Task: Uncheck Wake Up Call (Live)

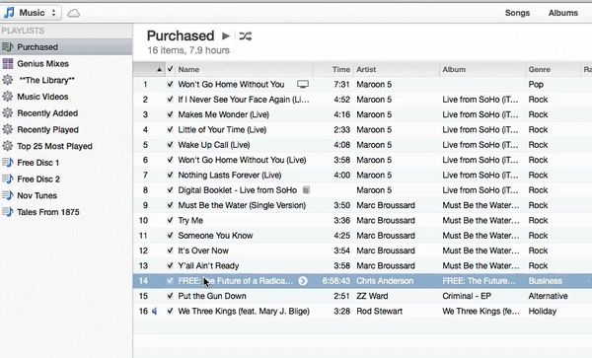Action: coord(171,145)
